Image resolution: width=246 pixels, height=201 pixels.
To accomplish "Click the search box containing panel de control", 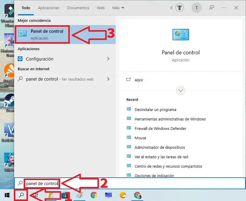I will [130, 183].
